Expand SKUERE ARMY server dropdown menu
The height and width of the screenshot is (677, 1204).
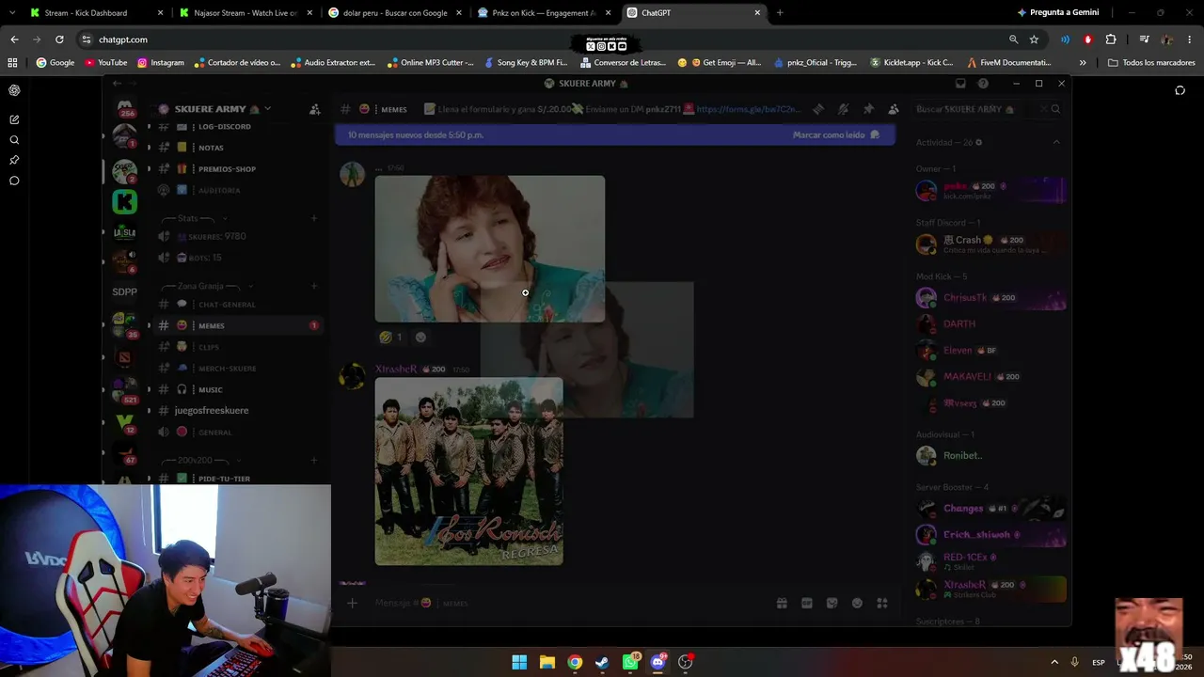coord(267,109)
